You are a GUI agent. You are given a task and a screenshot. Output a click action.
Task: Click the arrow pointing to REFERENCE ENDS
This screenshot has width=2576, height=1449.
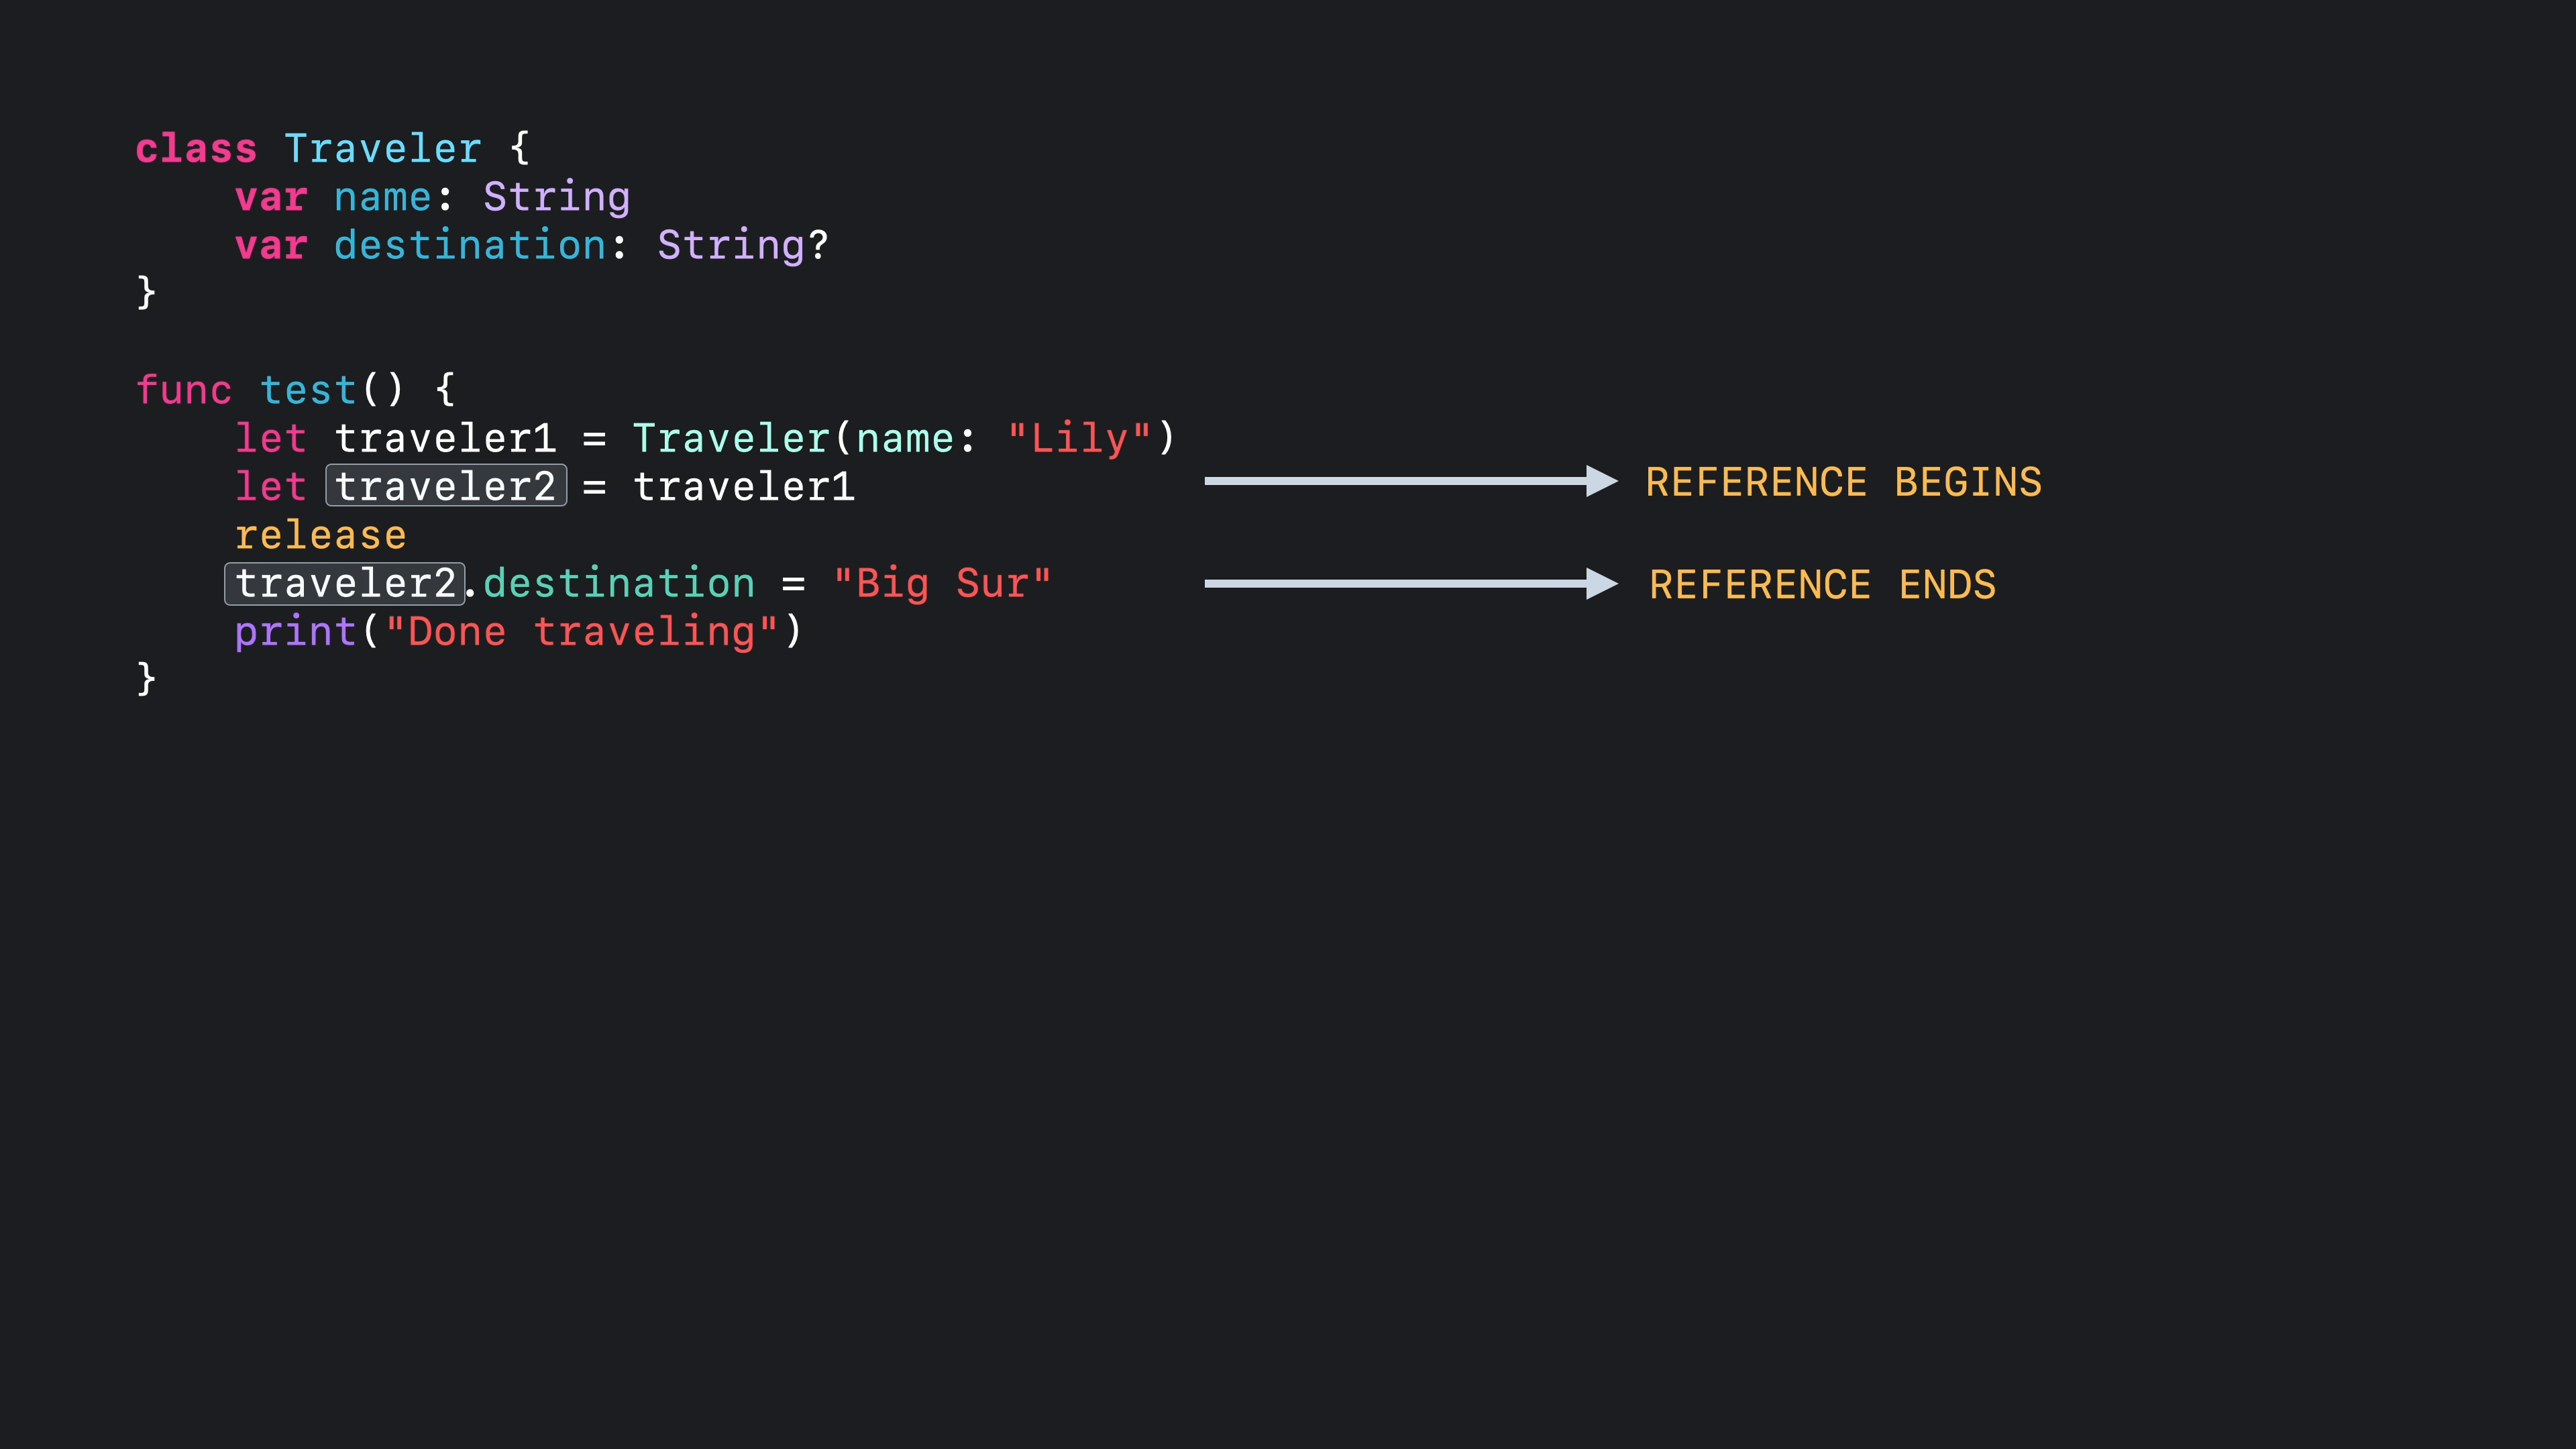1410,583
